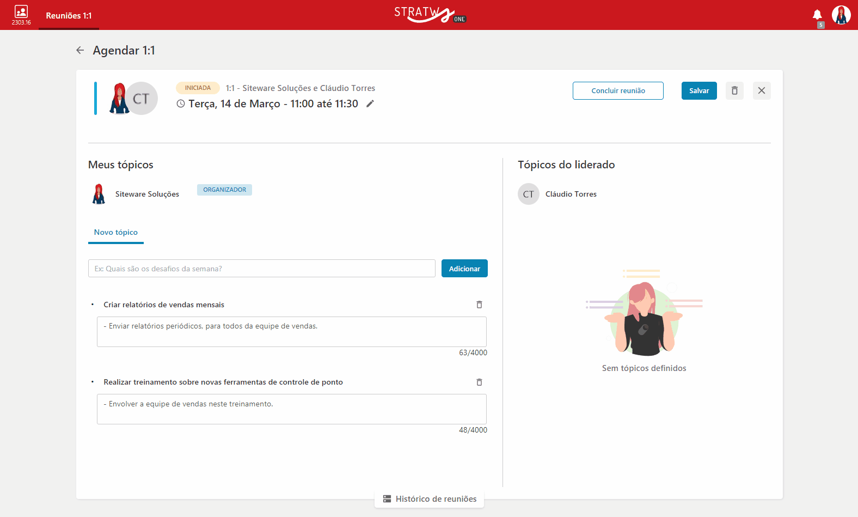Click the notes box about equipe de vendas
The height and width of the screenshot is (517, 858).
pyautogui.click(x=292, y=409)
